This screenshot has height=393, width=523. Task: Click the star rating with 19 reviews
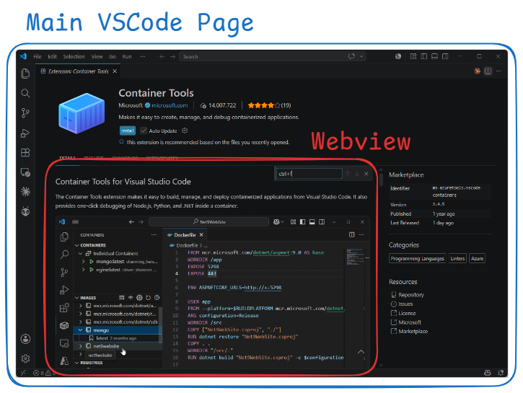[x=269, y=105]
